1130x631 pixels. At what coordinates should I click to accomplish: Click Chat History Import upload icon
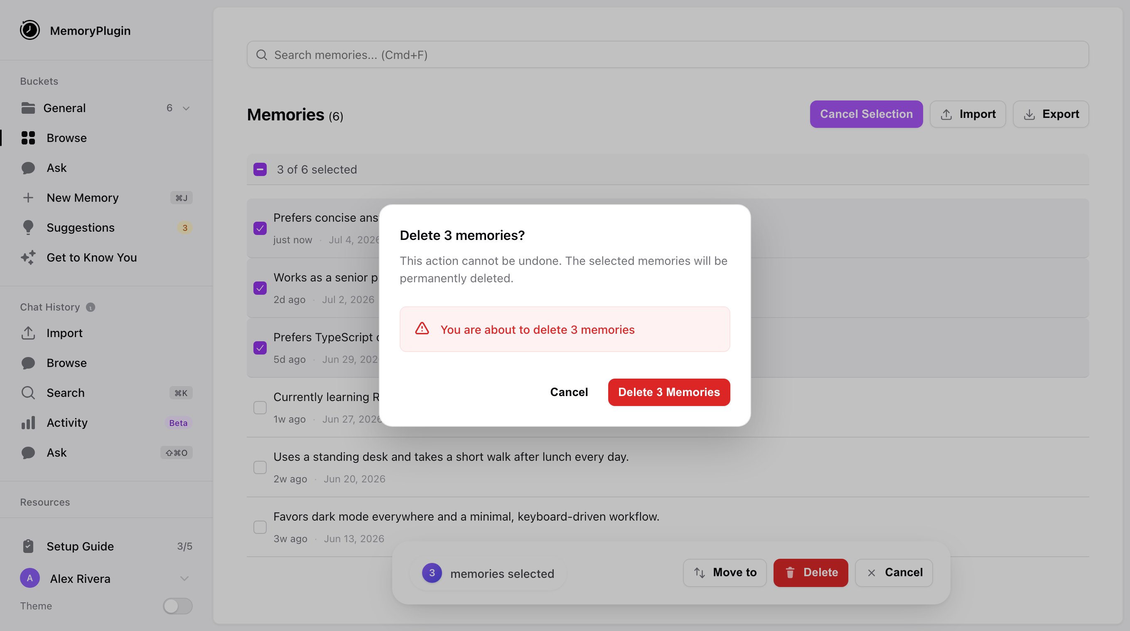point(28,333)
